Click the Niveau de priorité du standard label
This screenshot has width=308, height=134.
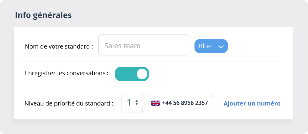(x=69, y=103)
